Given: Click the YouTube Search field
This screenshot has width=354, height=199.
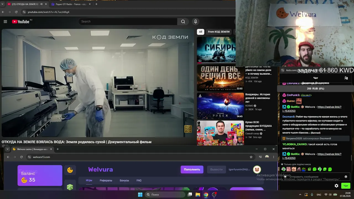Looking at the screenshot, I should (x=128, y=22).
